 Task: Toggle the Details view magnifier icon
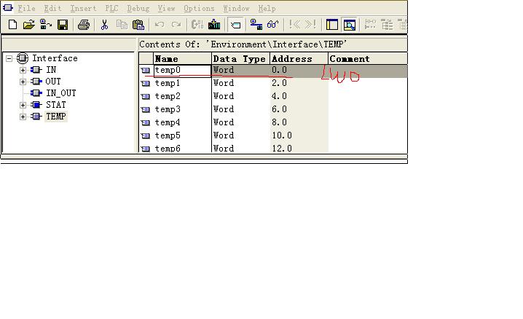click(x=349, y=25)
